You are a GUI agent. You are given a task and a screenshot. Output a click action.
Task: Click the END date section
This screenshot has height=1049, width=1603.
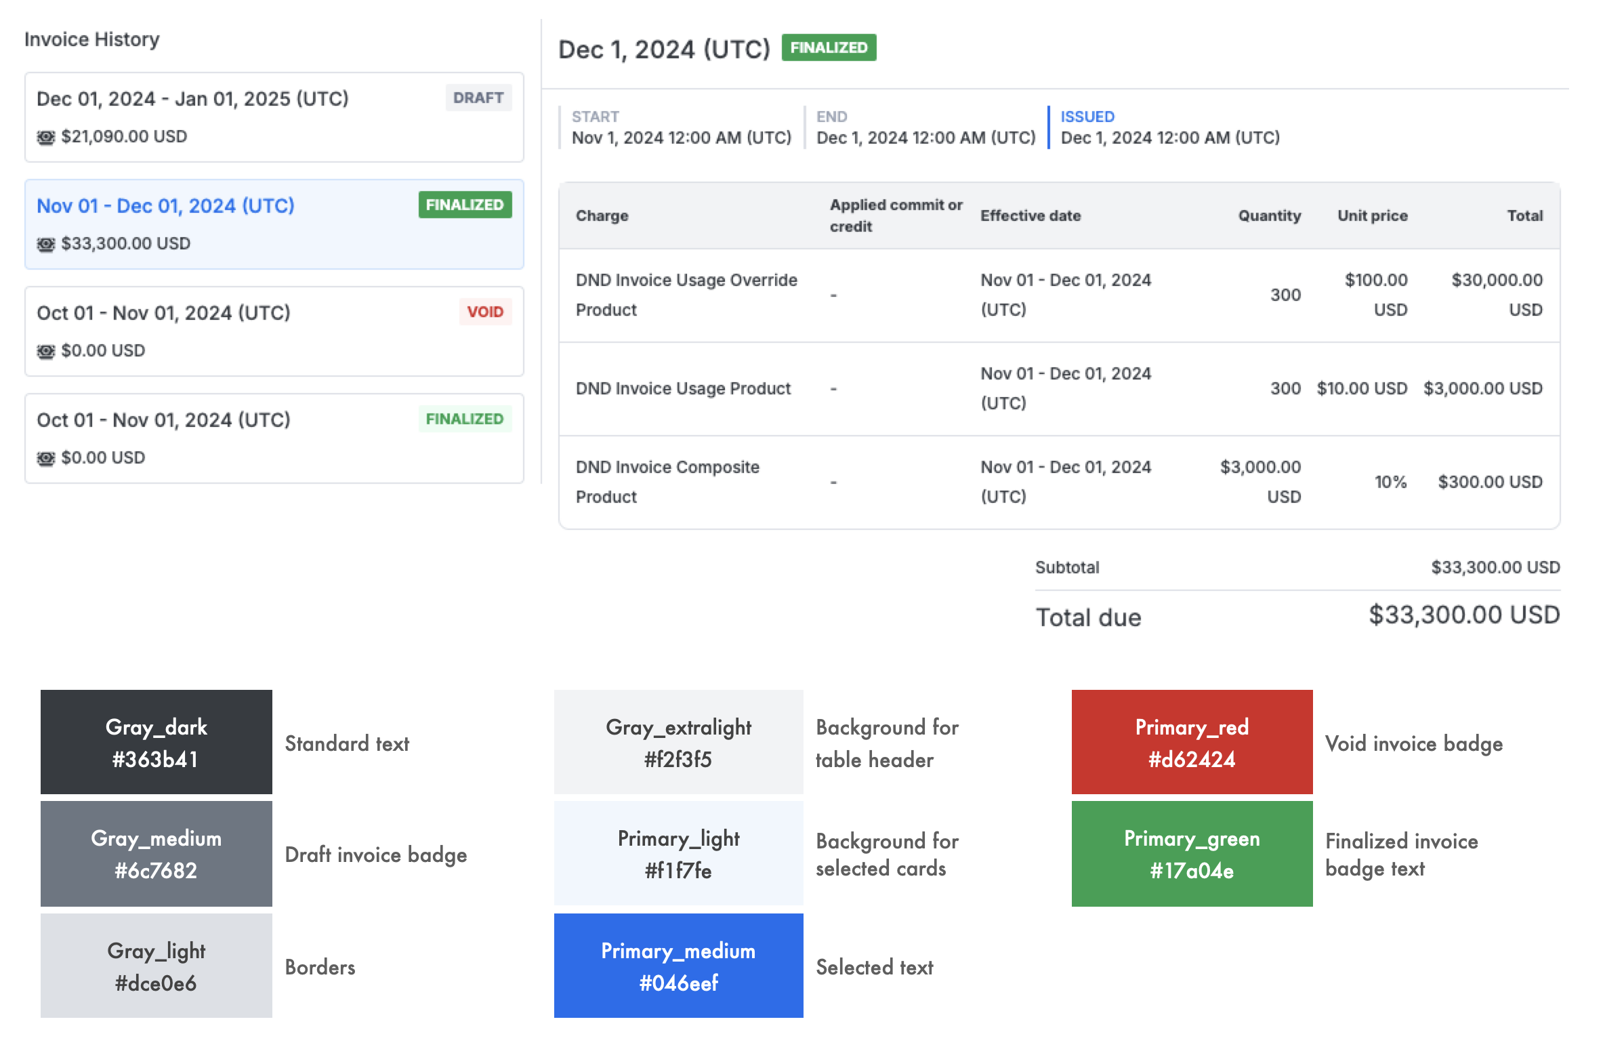(925, 127)
